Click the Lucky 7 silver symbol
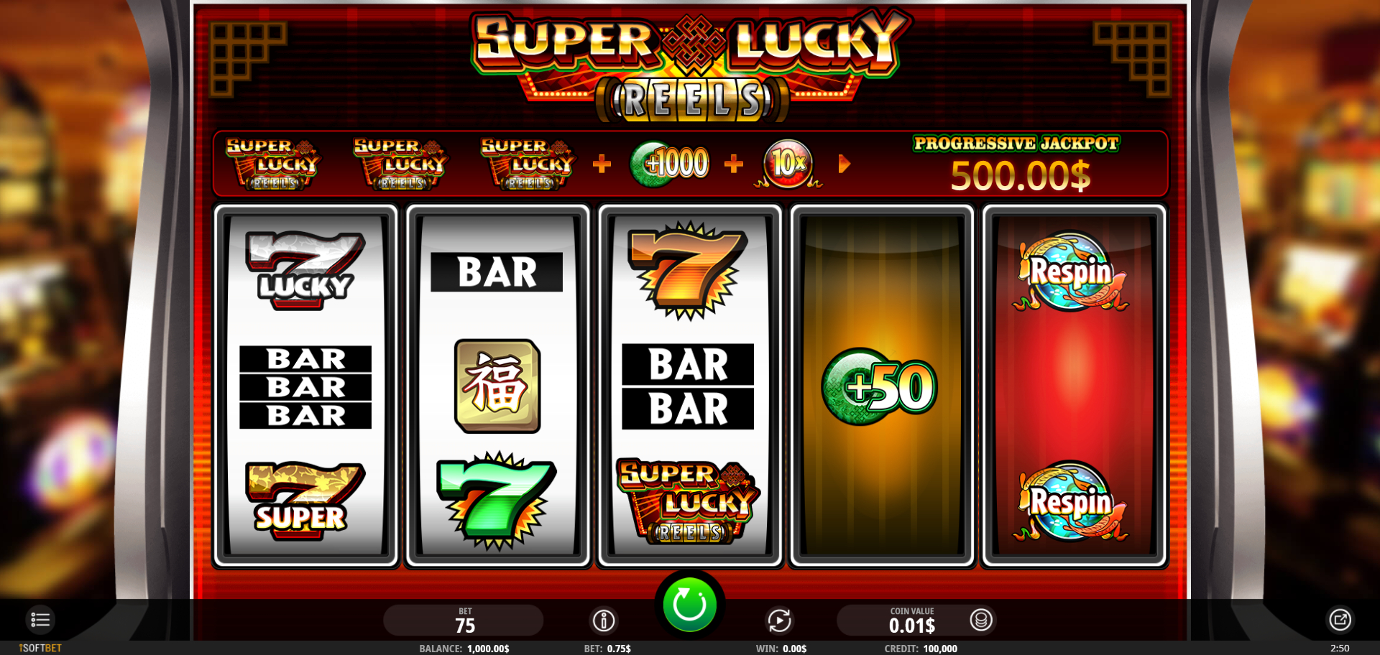This screenshot has height=655, width=1380. pos(305,271)
